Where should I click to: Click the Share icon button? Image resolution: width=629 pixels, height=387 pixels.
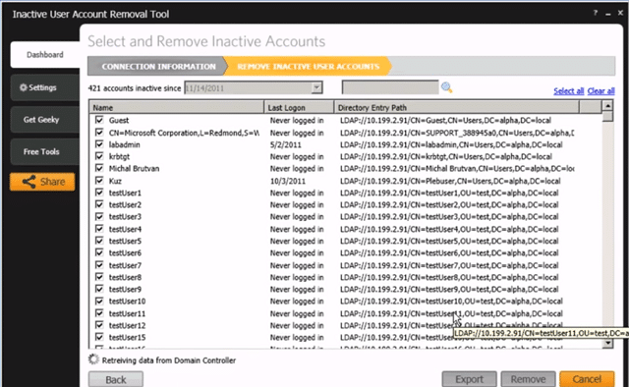point(42,182)
